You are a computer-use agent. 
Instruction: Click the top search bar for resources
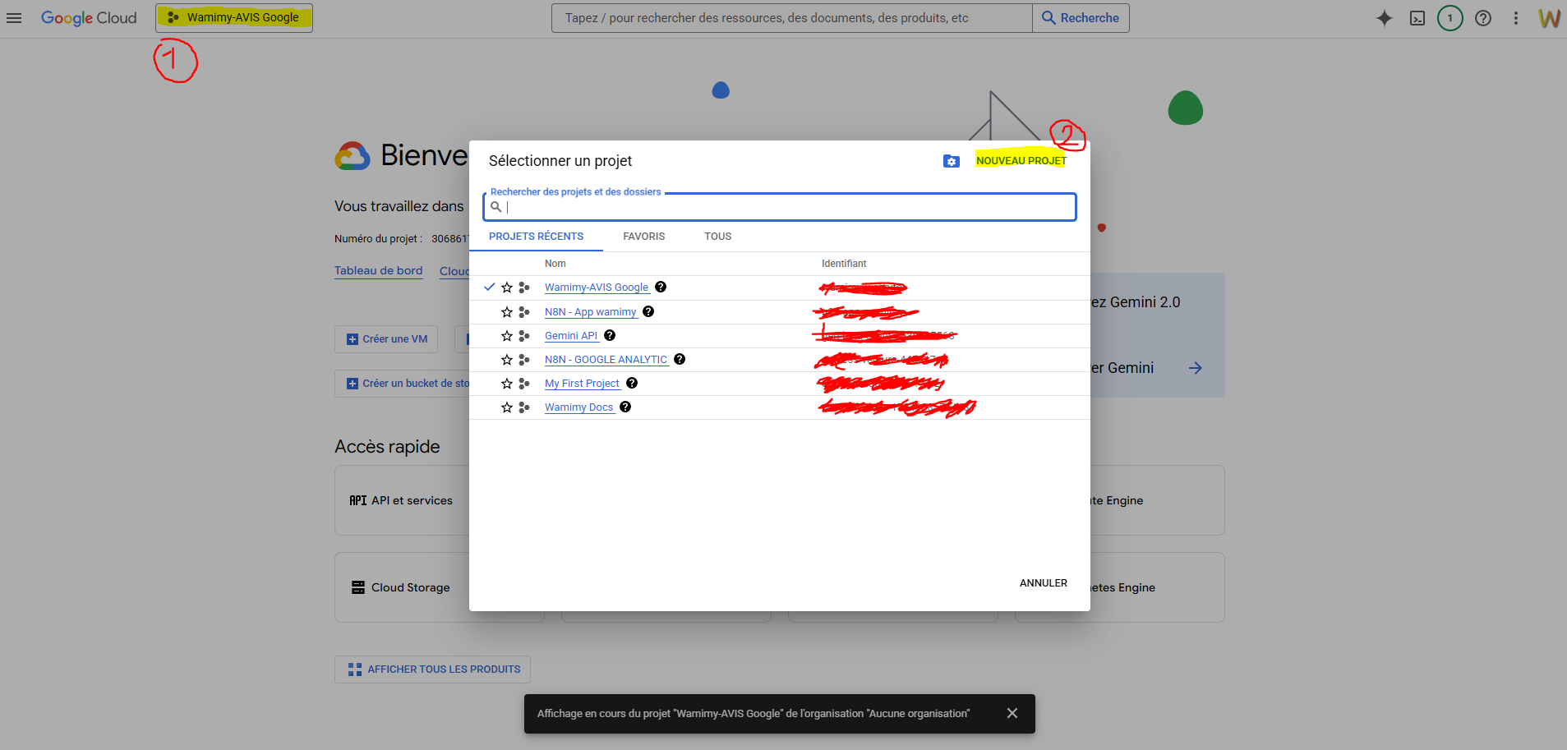[x=792, y=18]
